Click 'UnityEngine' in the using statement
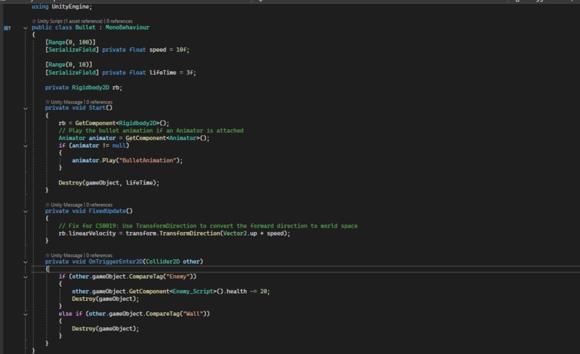This screenshot has height=354, width=580. (x=71, y=6)
